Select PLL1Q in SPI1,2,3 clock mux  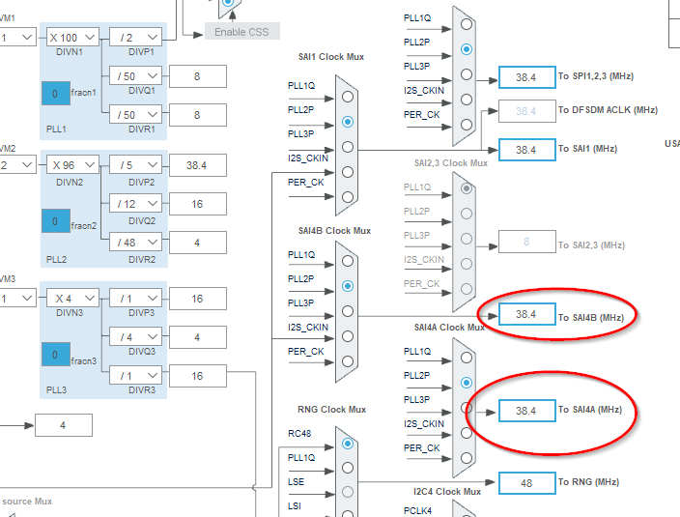pyautogui.click(x=467, y=24)
